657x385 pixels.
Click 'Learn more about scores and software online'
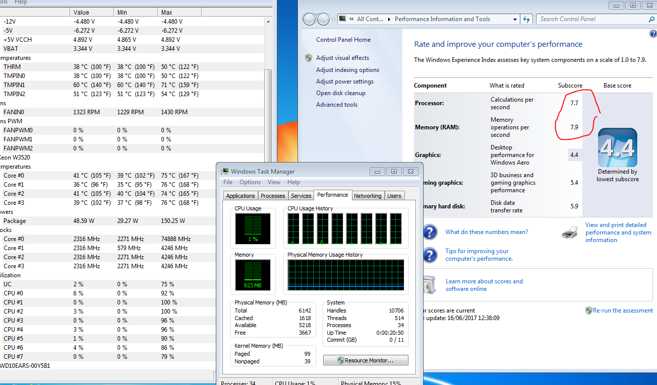pos(484,285)
